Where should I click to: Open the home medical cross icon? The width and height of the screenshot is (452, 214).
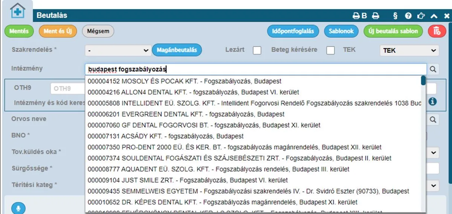pos(17,11)
